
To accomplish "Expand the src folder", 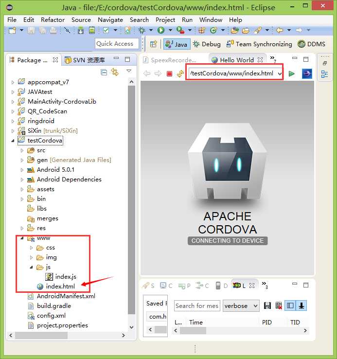I will [22, 150].
